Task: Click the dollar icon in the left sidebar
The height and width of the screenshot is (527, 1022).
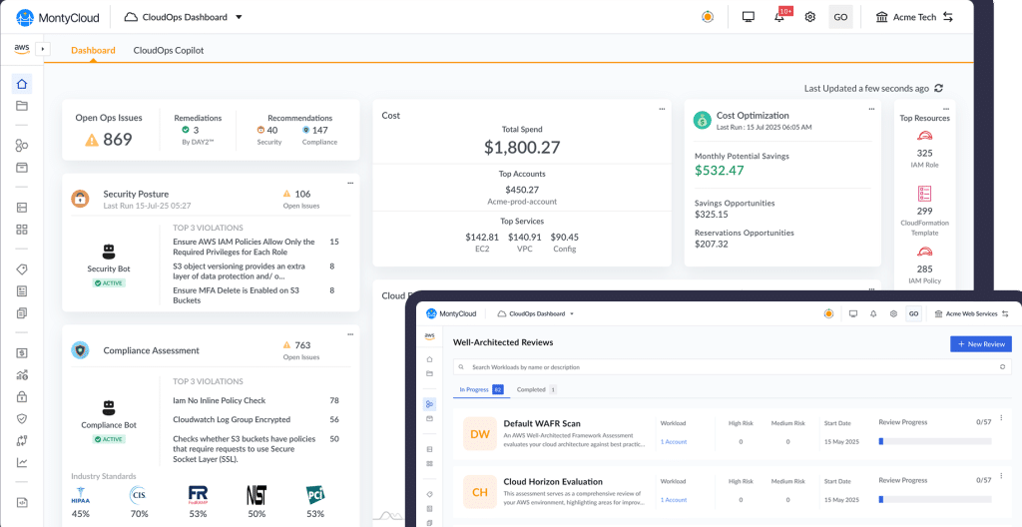Action: pos(22,352)
